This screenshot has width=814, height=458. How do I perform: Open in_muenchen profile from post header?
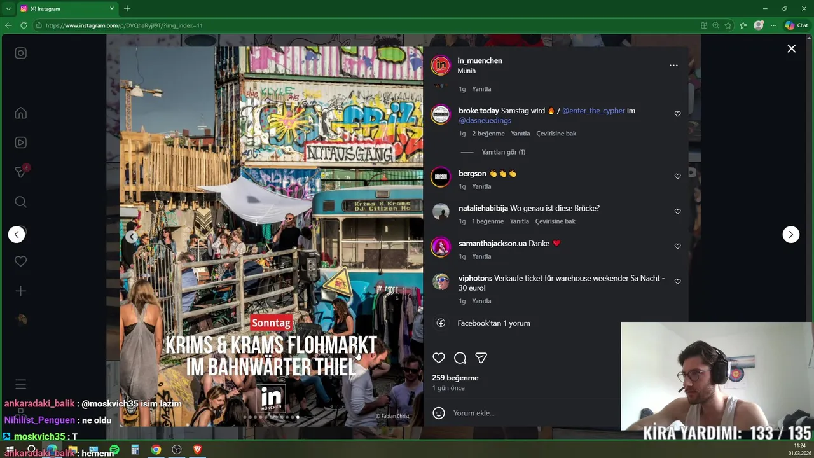[479, 60]
